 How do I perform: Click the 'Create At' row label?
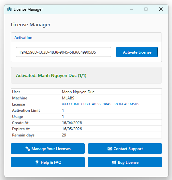click(x=20, y=123)
